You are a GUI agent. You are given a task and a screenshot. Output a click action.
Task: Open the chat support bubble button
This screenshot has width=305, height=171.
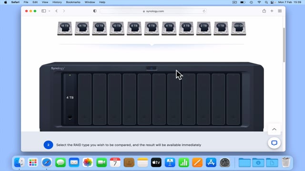274,143
